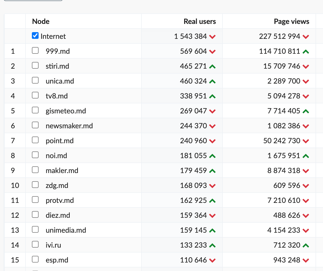Click red down arrow next to 569 604
The image size is (323, 271).
(212, 52)
